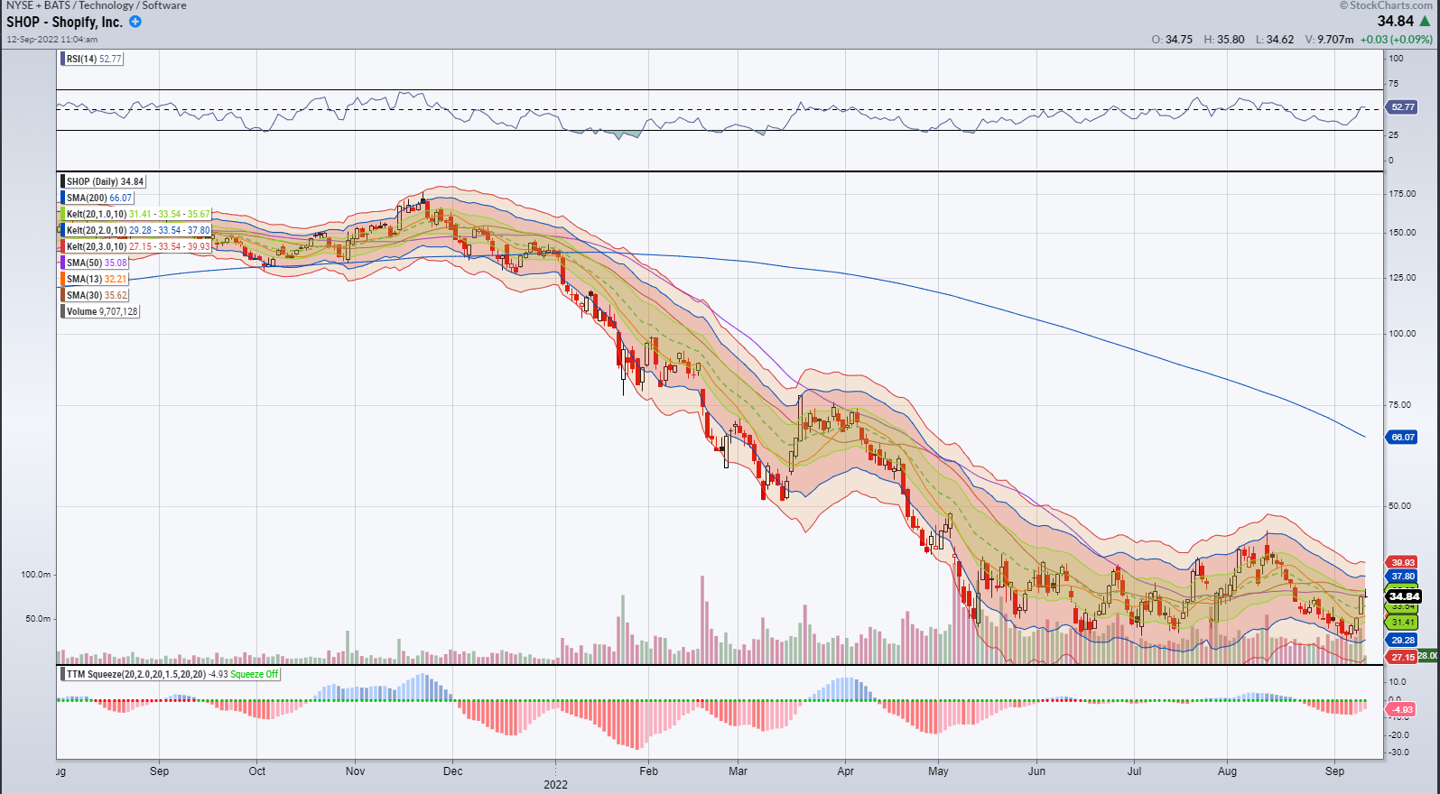Click the +0.03 (+0.09%) change value
Image resolution: width=1440 pixels, height=794 pixels.
[1397, 40]
